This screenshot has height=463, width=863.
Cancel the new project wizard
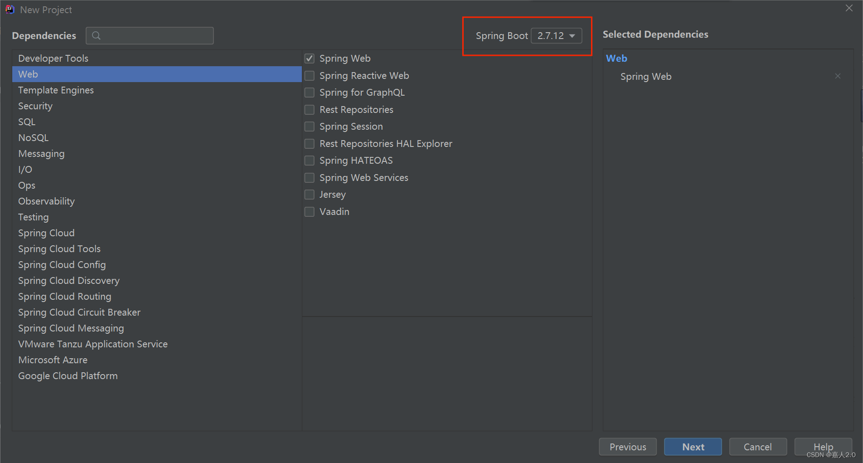click(758, 447)
